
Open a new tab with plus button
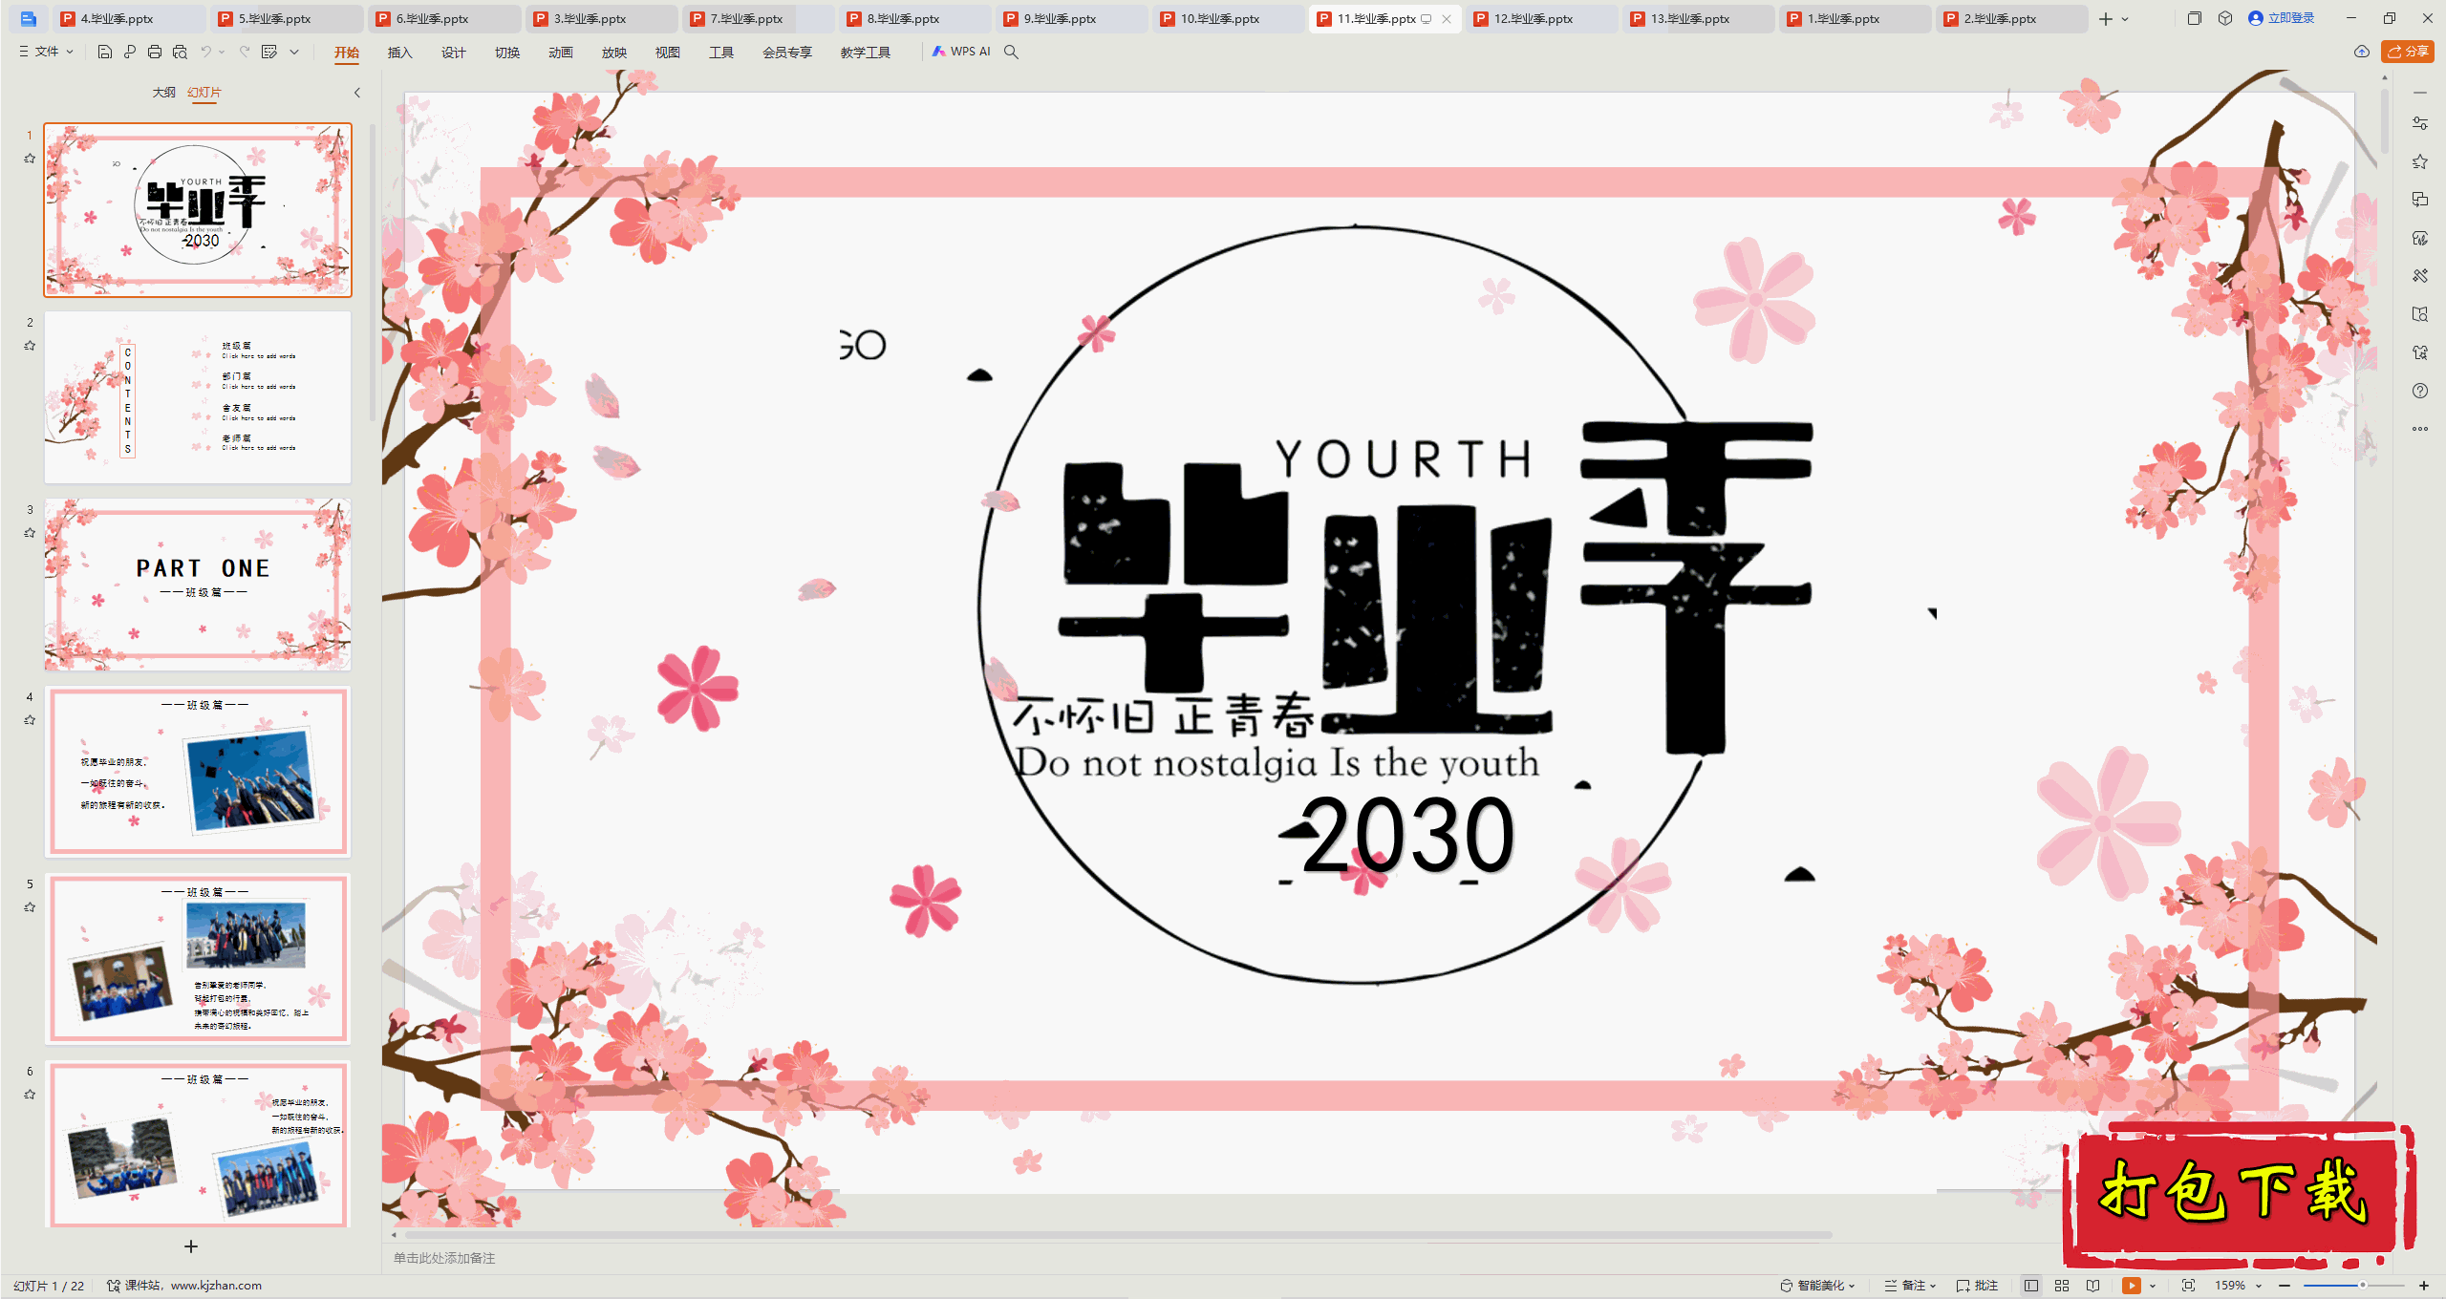pos(2105,18)
